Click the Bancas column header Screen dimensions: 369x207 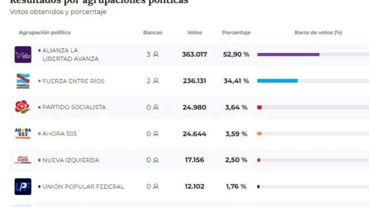pos(152,33)
